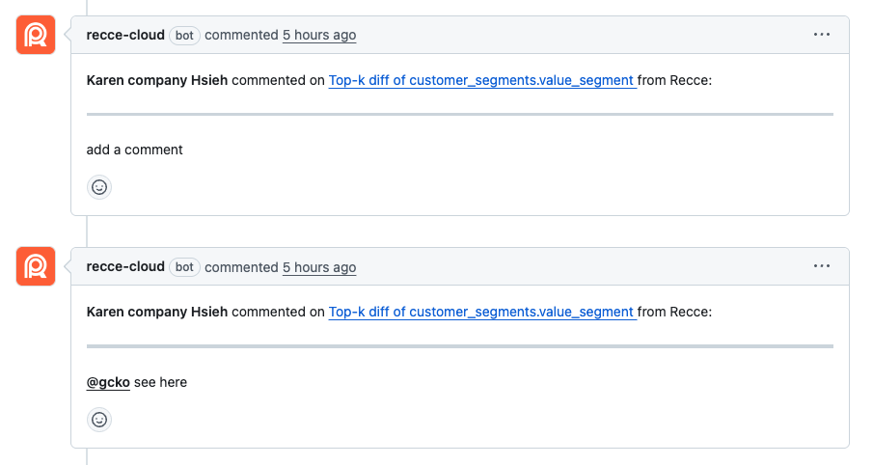Click "Karen company Hsieh" in the first comment
Screen dimensions: 873x465
click(x=157, y=80)
